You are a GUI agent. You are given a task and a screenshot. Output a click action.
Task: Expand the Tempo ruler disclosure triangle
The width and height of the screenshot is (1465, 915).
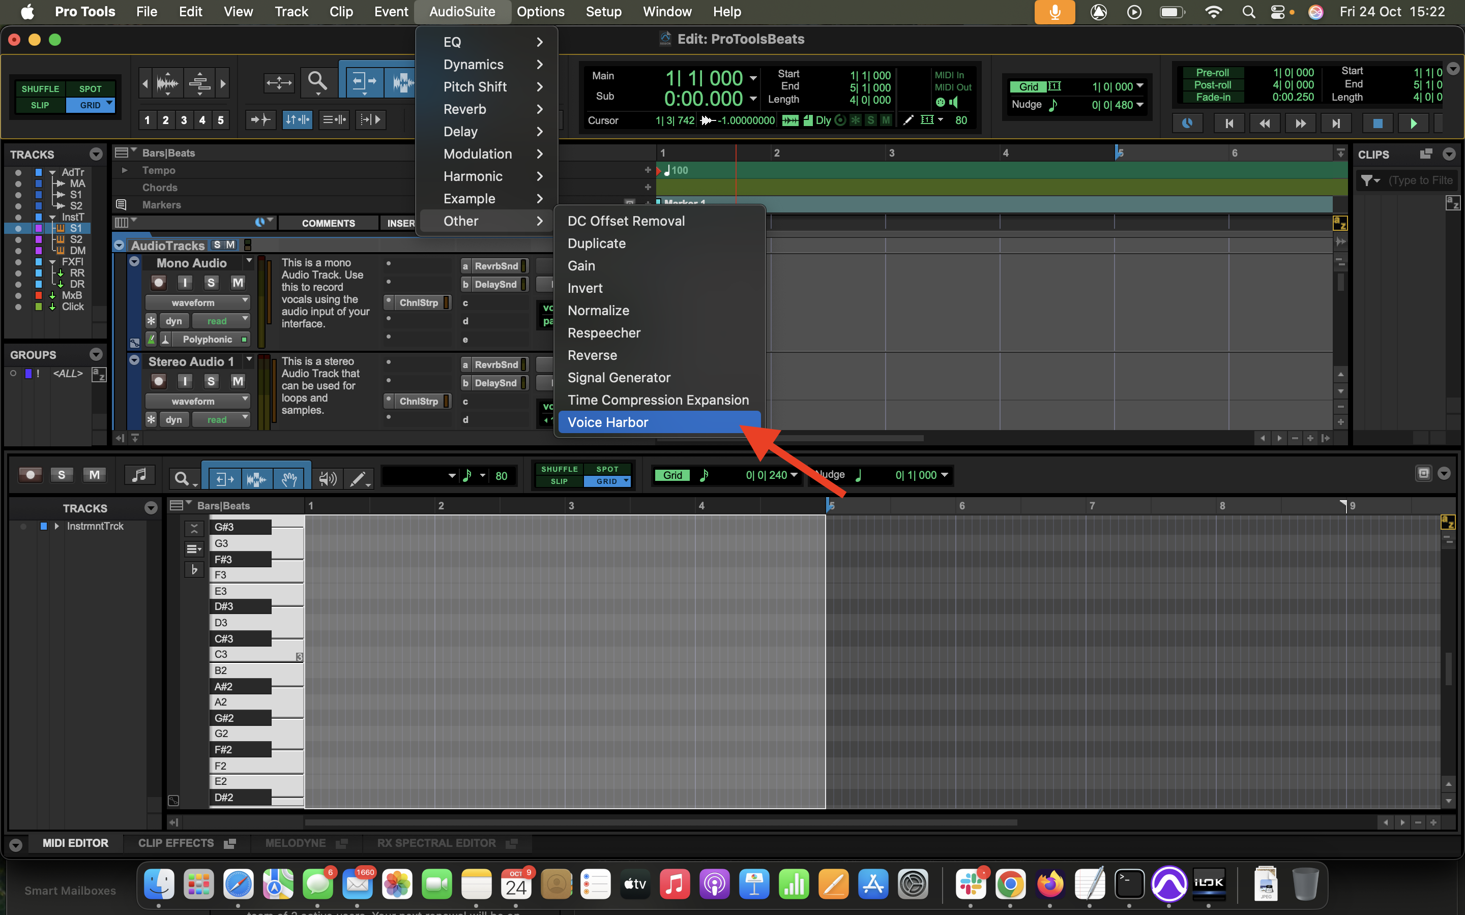[125, 171]
